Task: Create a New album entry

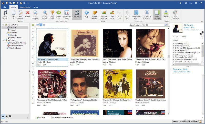Action: pos(14,15)
